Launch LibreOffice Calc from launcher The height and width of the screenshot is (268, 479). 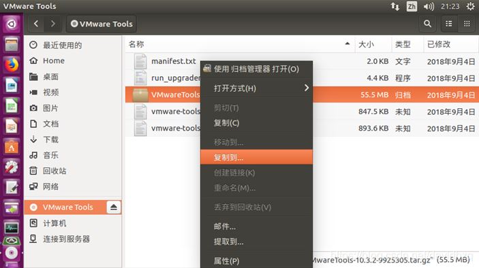pos(12,106)
